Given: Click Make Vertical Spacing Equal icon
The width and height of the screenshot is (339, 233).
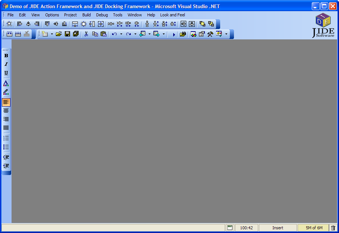Looking at the screenshot, I should click(x=147, y=24).
